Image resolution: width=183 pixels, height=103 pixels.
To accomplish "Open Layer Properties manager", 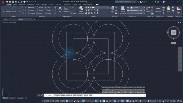I will tap(81, 10).
